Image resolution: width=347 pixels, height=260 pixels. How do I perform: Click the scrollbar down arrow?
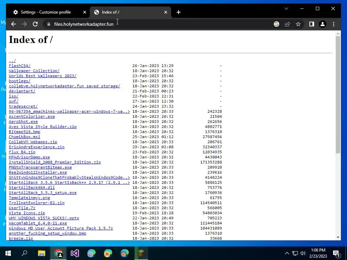(338, 237)
